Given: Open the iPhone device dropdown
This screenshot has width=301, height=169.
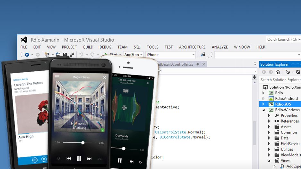Looking at the screenshot, I should [193, 55].
